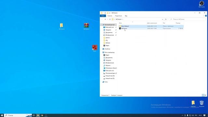
Task: Open Task View on the taskbar
Action: point(34,115)
